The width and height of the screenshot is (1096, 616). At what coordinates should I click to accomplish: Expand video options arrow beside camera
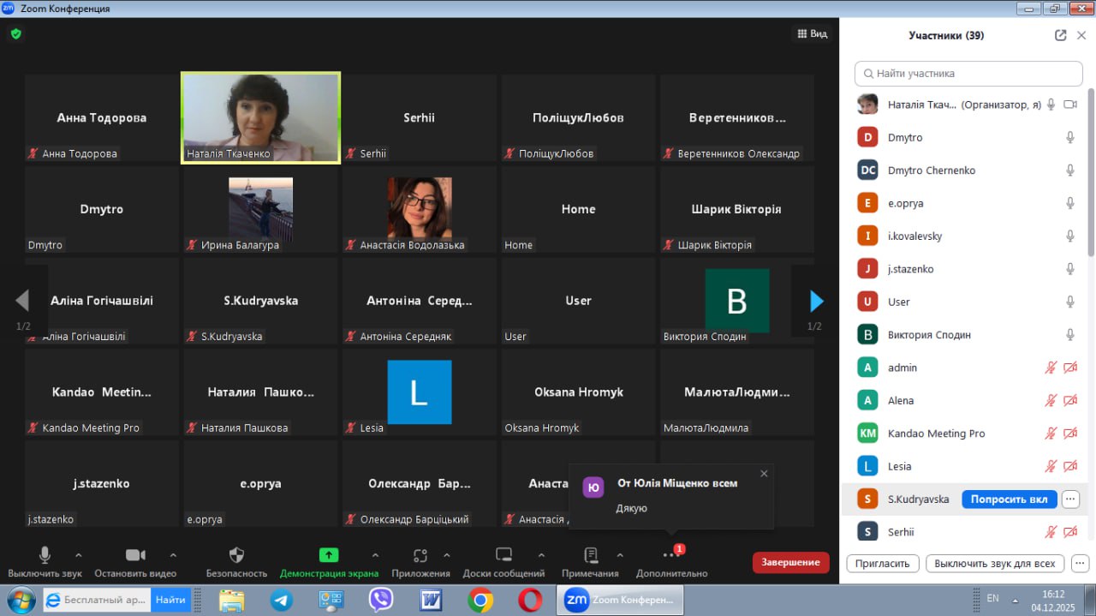pos(173,554)
